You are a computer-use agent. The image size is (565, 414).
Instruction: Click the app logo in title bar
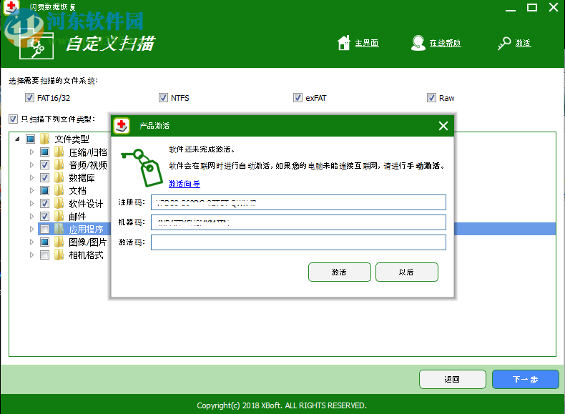click(11, 7)
